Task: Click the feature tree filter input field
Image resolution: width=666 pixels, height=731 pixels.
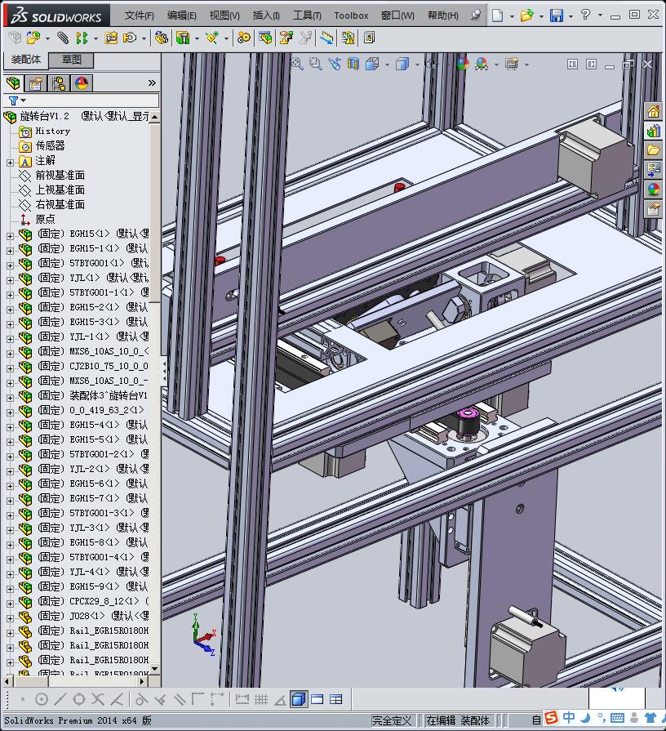Action: (x=82, y=100)
